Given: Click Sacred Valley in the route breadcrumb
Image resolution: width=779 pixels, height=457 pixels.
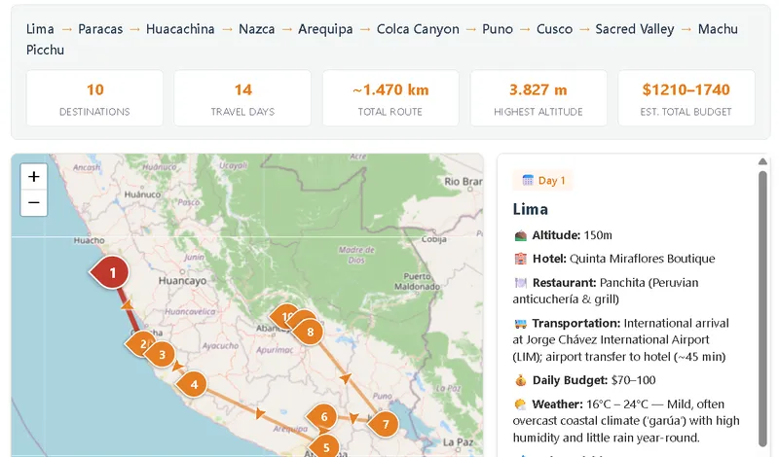Looking at the screenshot, I should tap(635, 29).
